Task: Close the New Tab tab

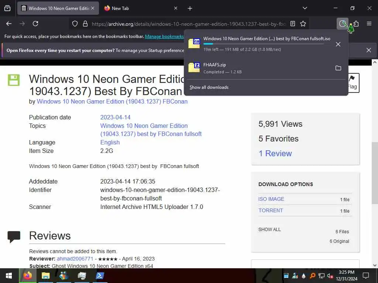Action: click(x=176, y=8)
